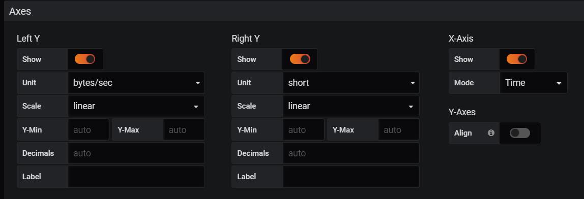Open Left Y Unit dropdown showing bytes/sec
584x199 pixels.
(x=136, y=83)
